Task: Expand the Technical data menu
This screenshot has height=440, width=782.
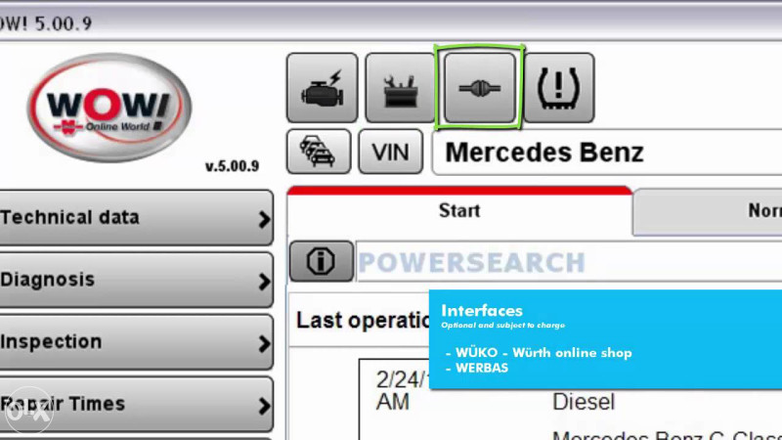Action: [136, 217]
